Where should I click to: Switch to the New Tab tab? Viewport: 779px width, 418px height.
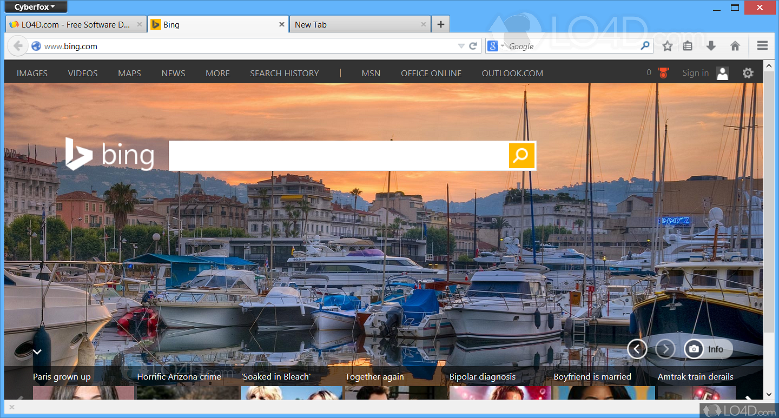[360, 24]
